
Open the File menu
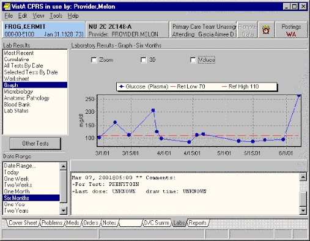tap(9, 16)
